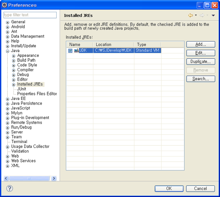Open the back history dropdown arrow

pyautogui.click(x=196, y=15)
